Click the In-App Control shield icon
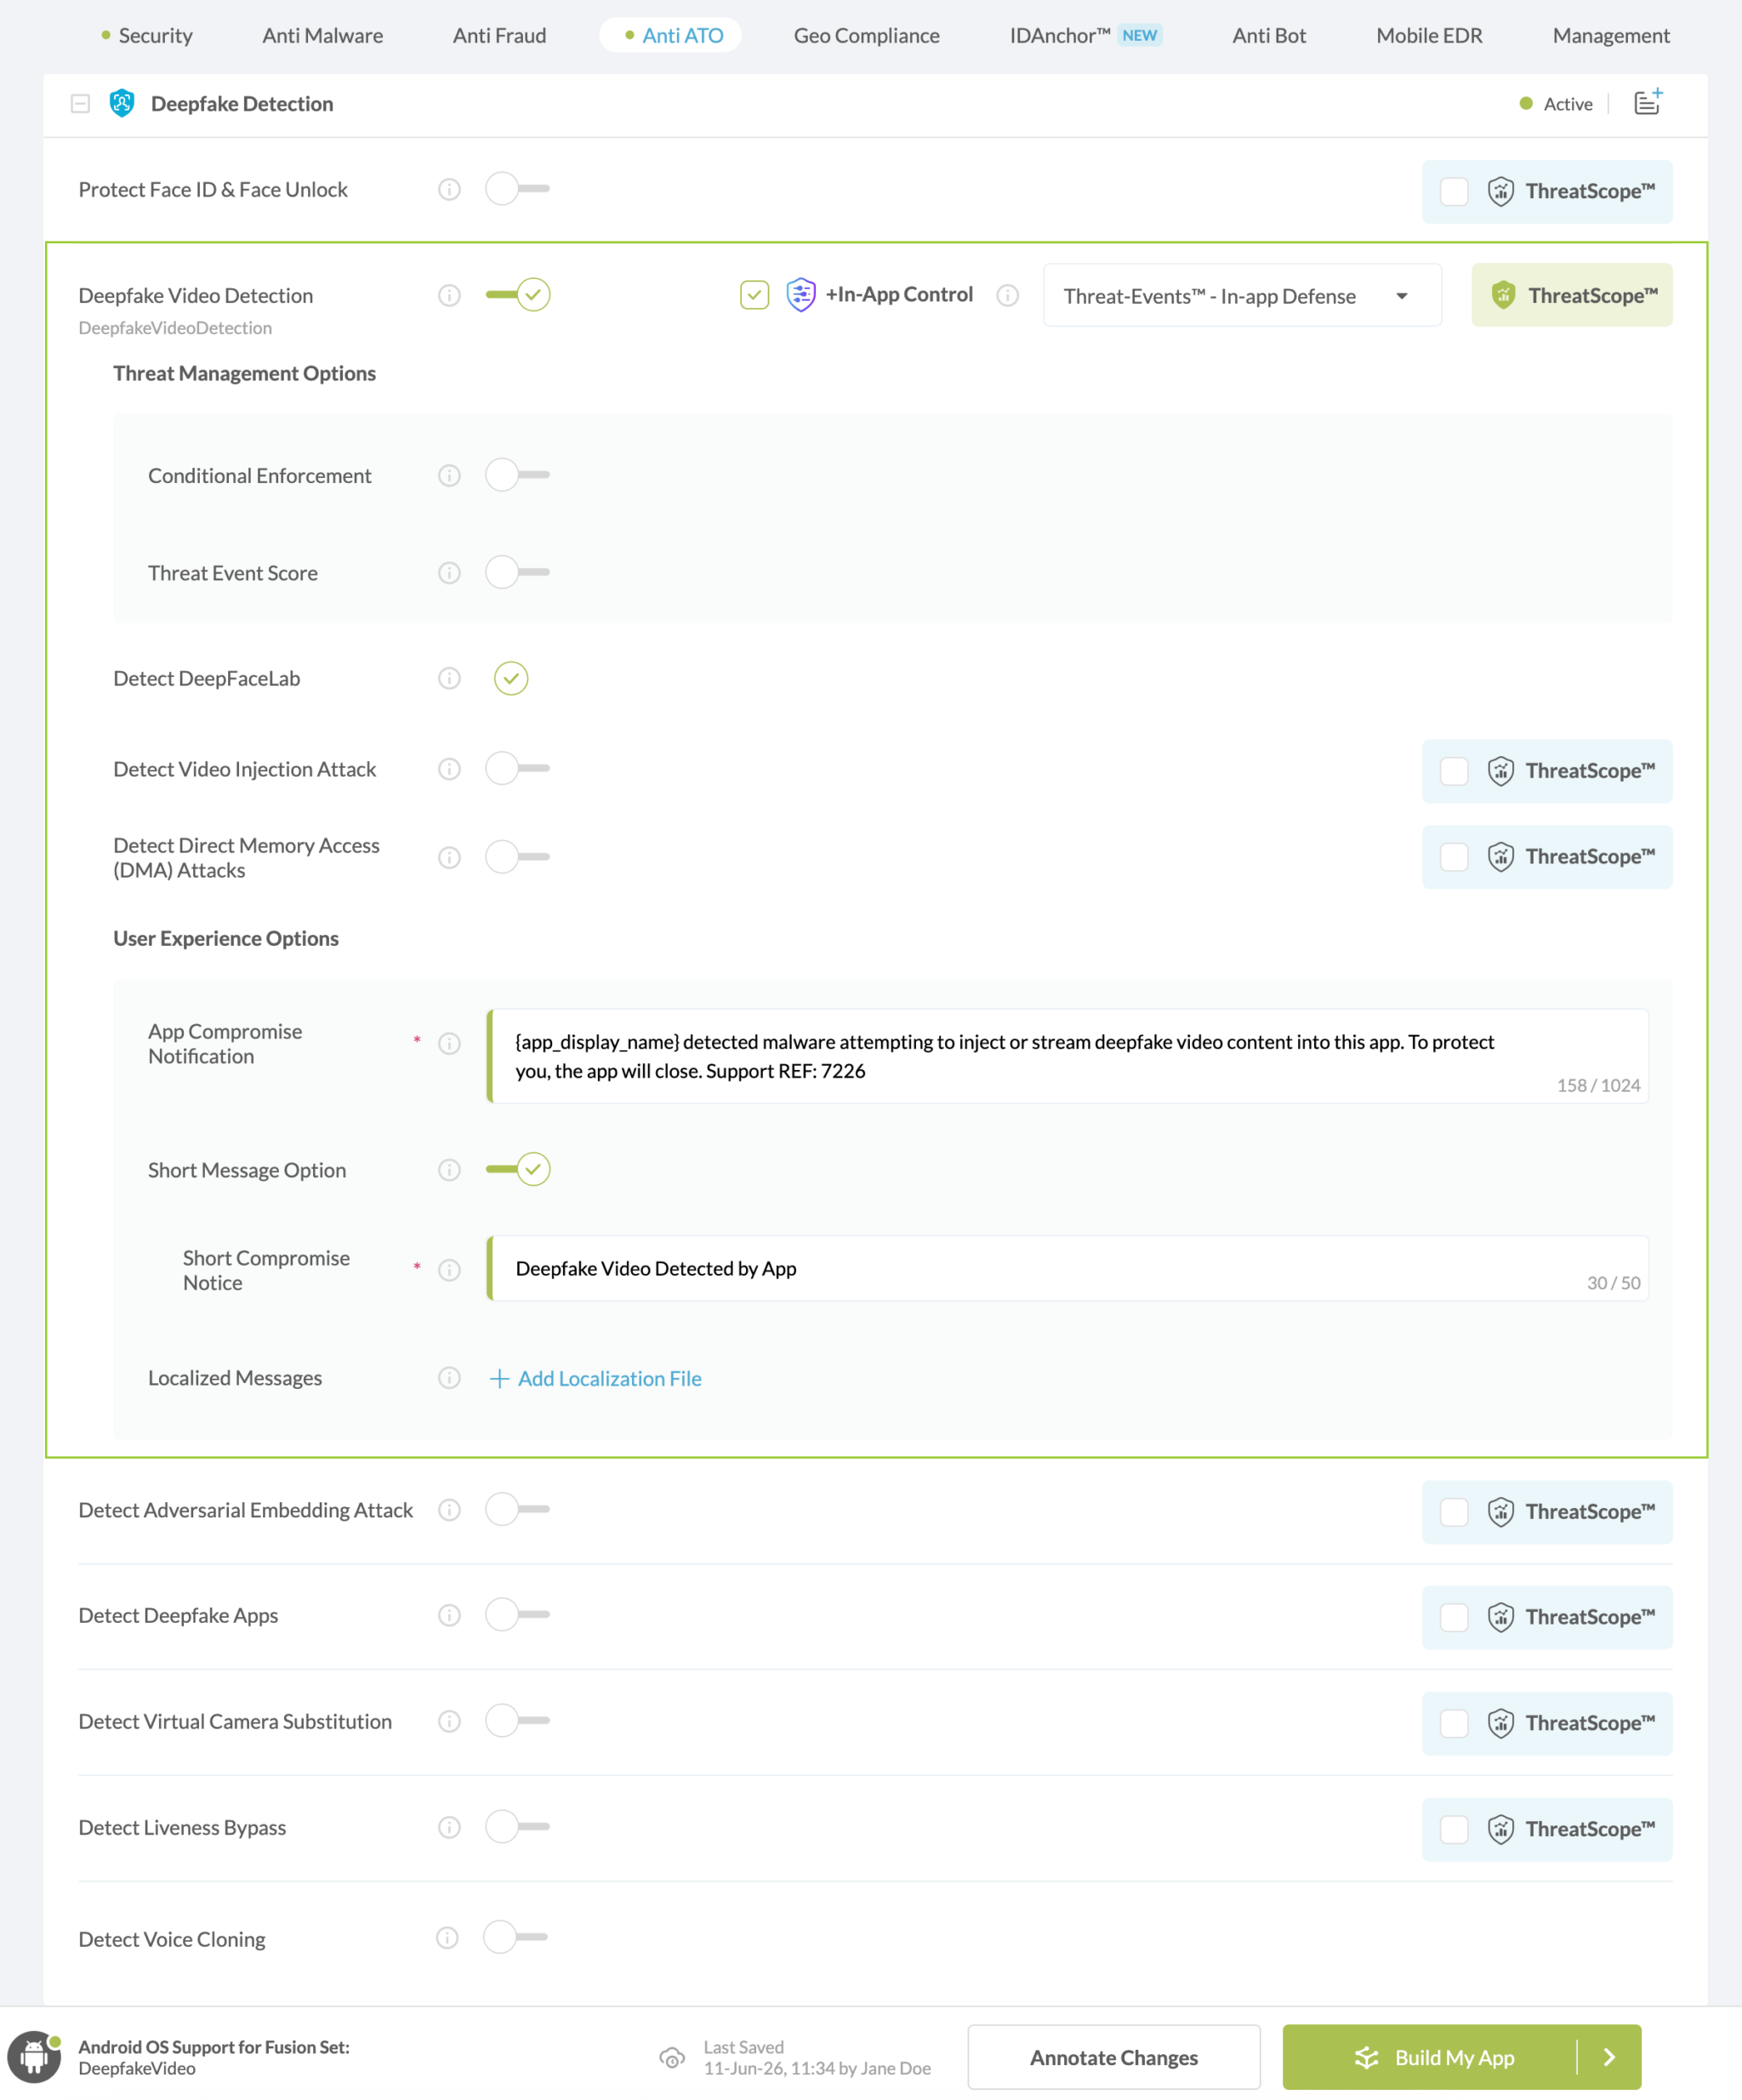This screenshot has width=1742, height=2100. [x=800, y=294]
